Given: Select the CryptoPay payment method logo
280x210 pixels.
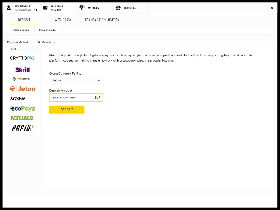Looking at the screenshot, I should (22, 58).
